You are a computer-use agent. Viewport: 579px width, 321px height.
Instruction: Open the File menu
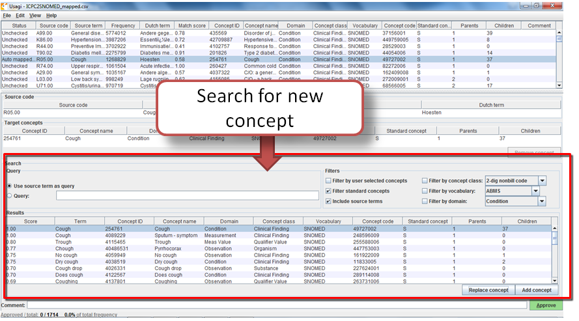(7, 15)
